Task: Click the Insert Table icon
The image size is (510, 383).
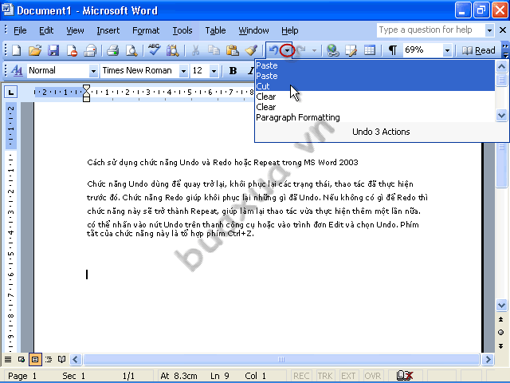Action: 370,50
